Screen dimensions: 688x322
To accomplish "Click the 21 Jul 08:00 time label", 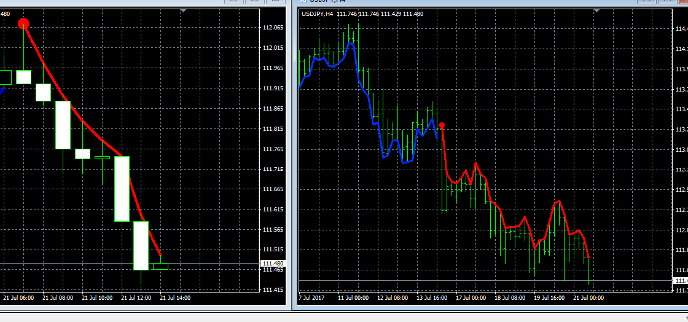I will (x=58, y=298).
